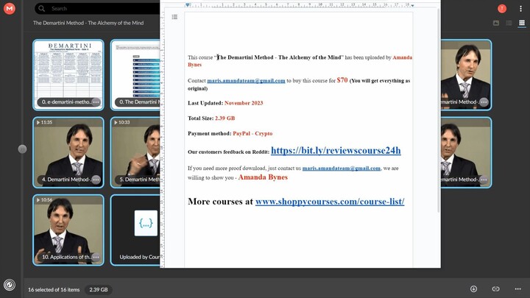Open options for 10. Applications video

(x=96, y=258)
